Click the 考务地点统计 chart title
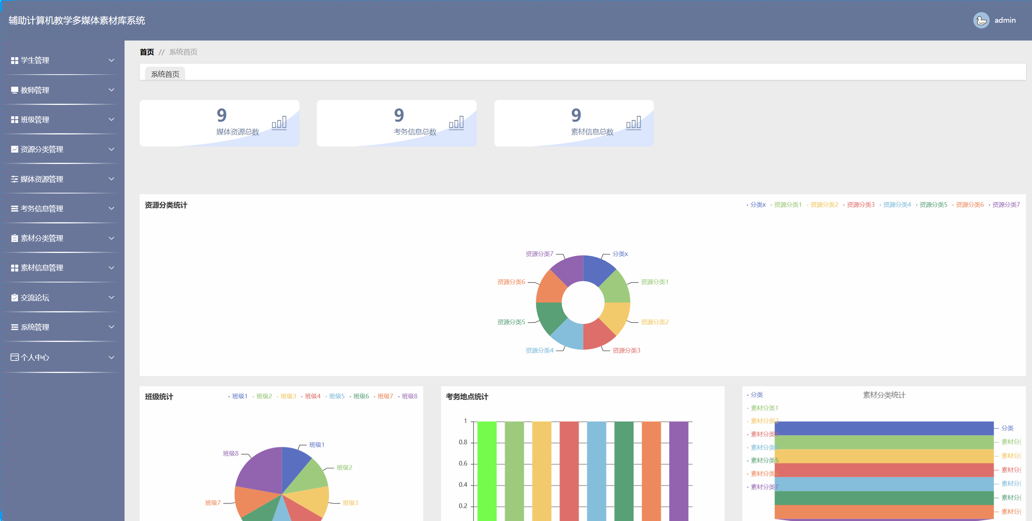The image size is (1032, 521). pos(467,397)
